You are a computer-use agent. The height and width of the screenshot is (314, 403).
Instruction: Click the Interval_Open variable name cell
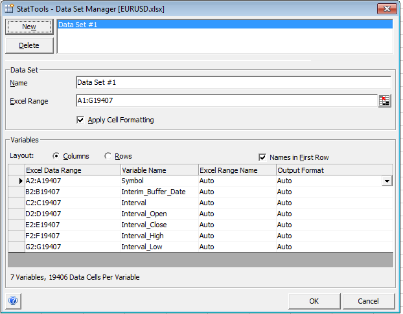click(x=159, y=214)
